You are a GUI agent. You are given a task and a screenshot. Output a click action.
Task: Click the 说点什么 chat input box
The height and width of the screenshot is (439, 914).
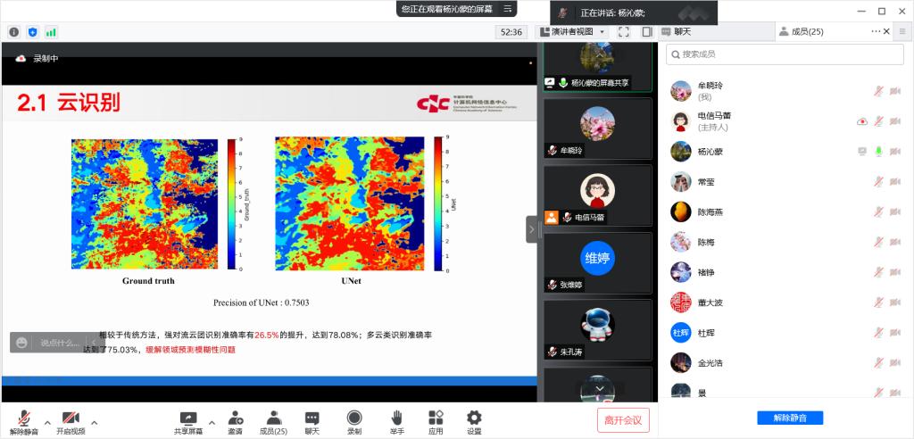pyautogui.click(x=58, y=343)
